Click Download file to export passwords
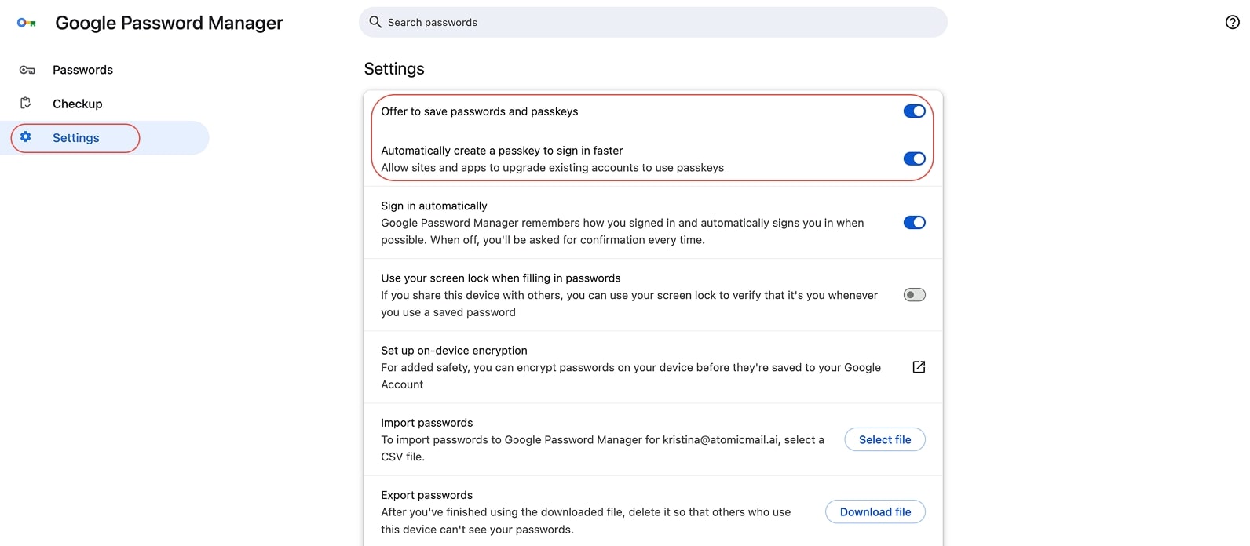 pyautogui.click(x=875, y=511)
